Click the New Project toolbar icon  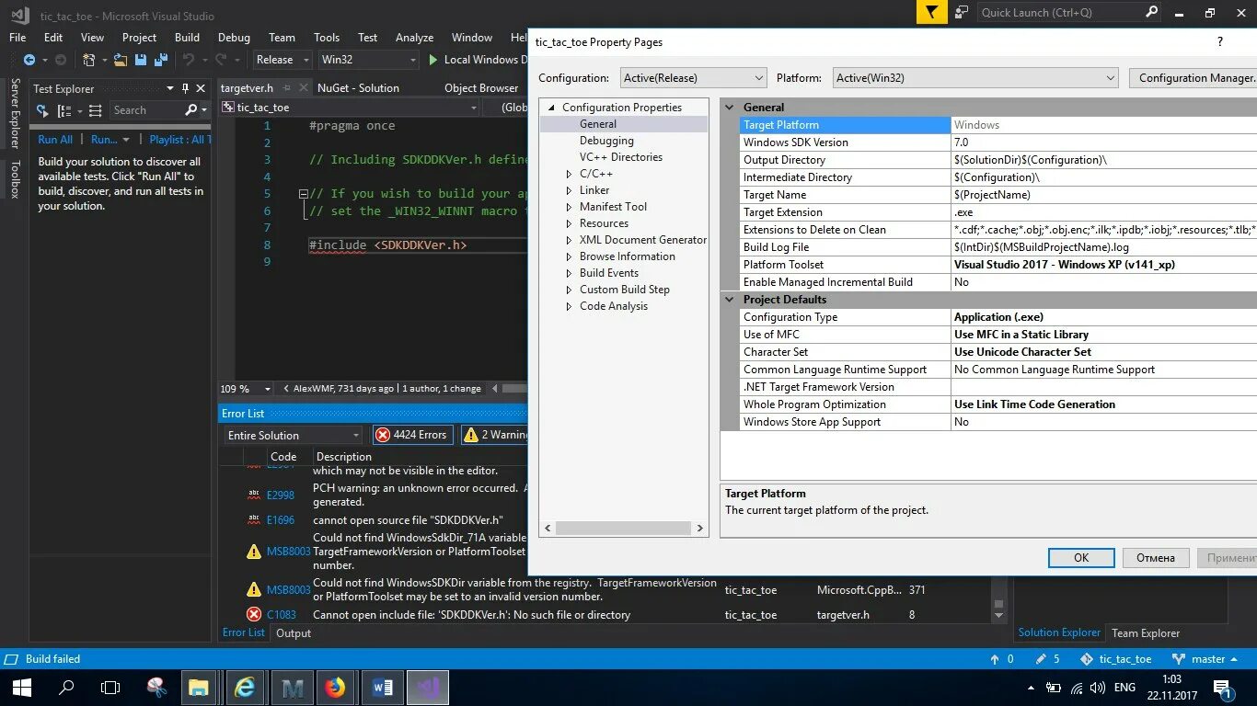(x=89, y=60)
